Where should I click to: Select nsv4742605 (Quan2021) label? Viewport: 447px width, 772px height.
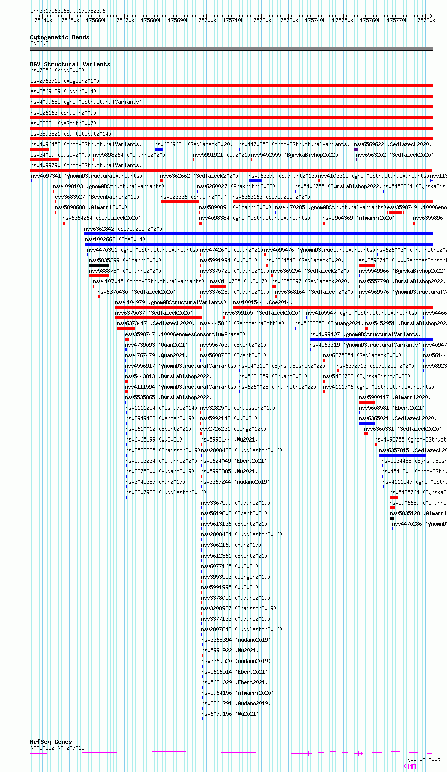click(231, 250)
